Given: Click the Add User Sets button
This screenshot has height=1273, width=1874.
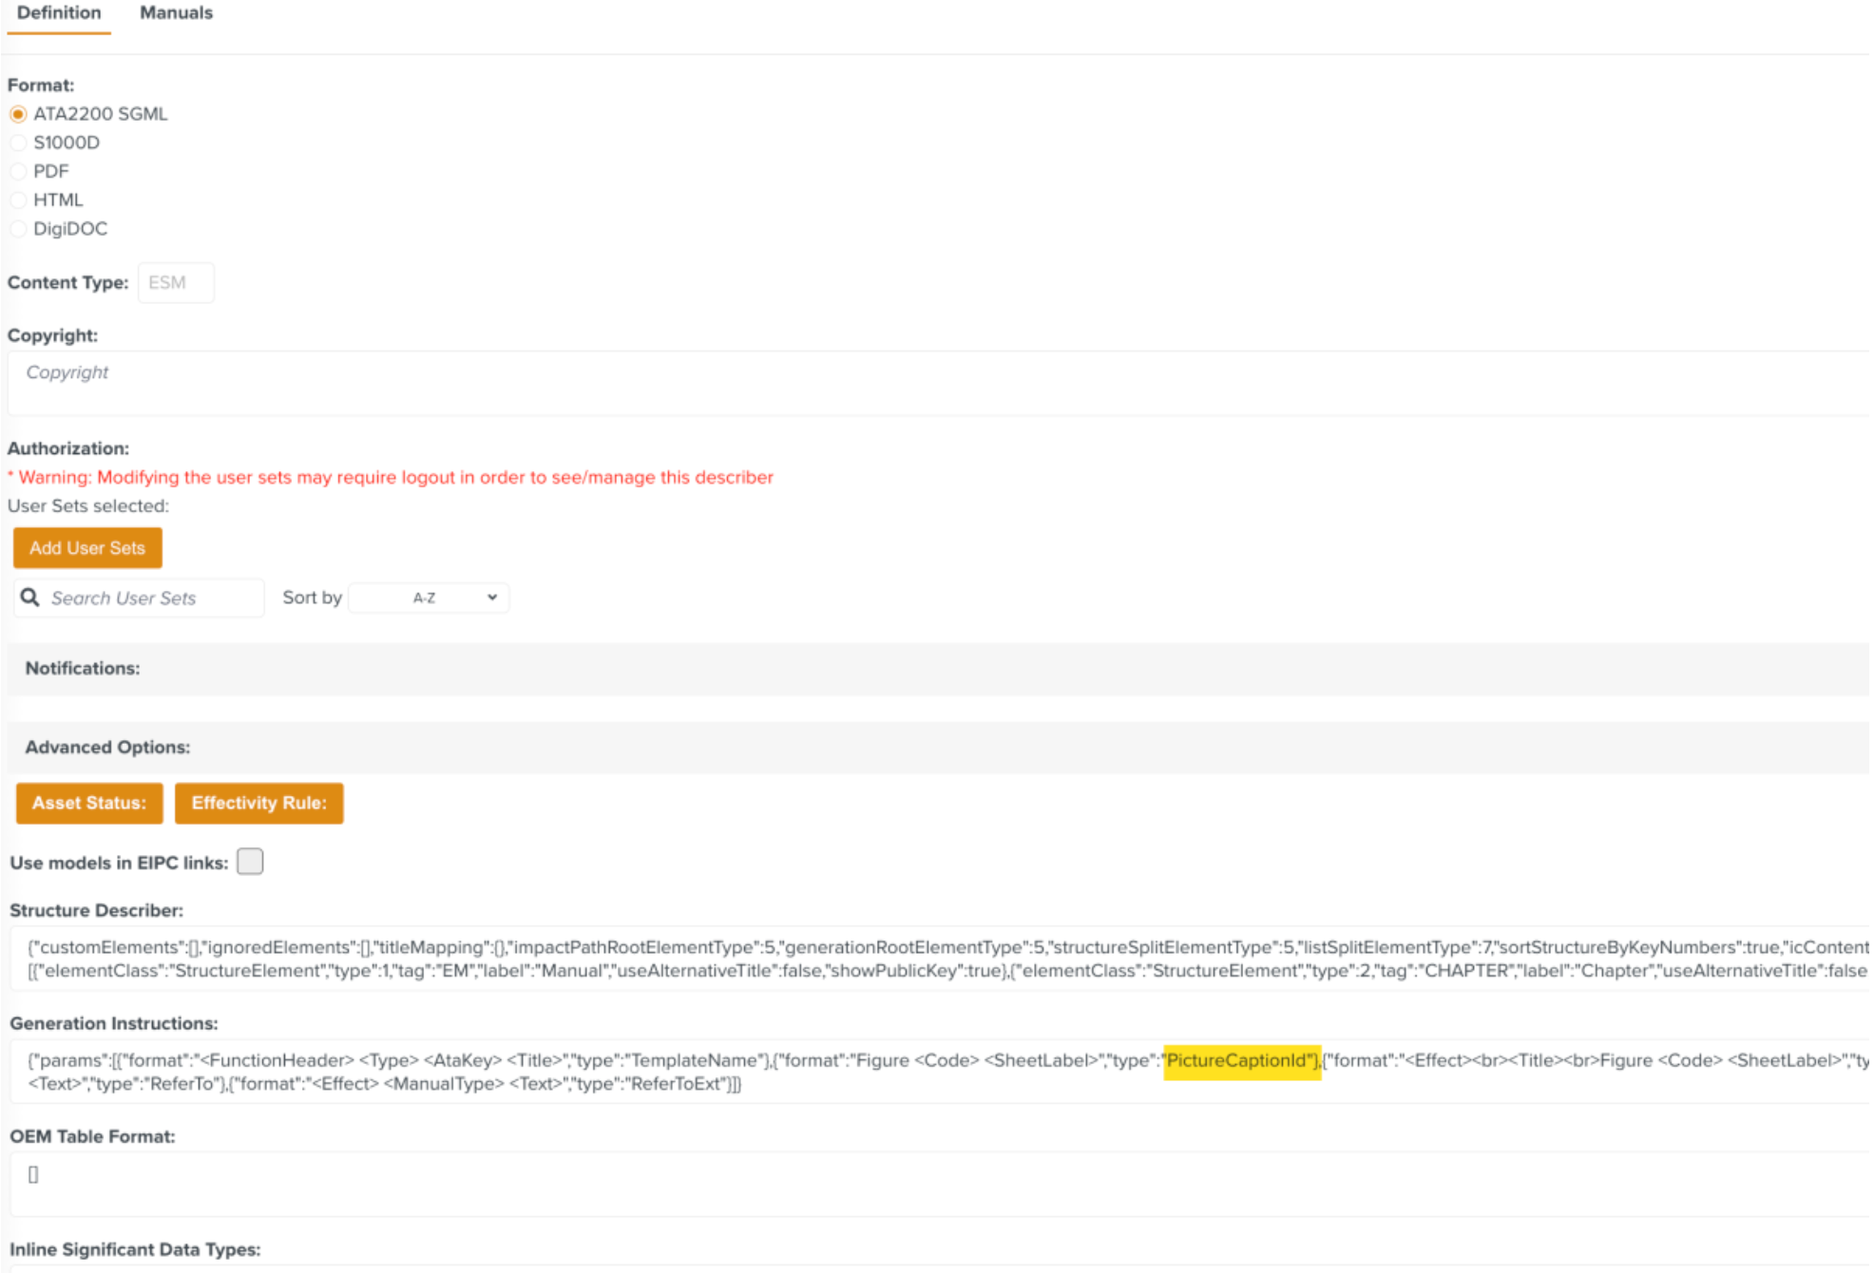Looking at the screenshot, I should coord(87,548).
